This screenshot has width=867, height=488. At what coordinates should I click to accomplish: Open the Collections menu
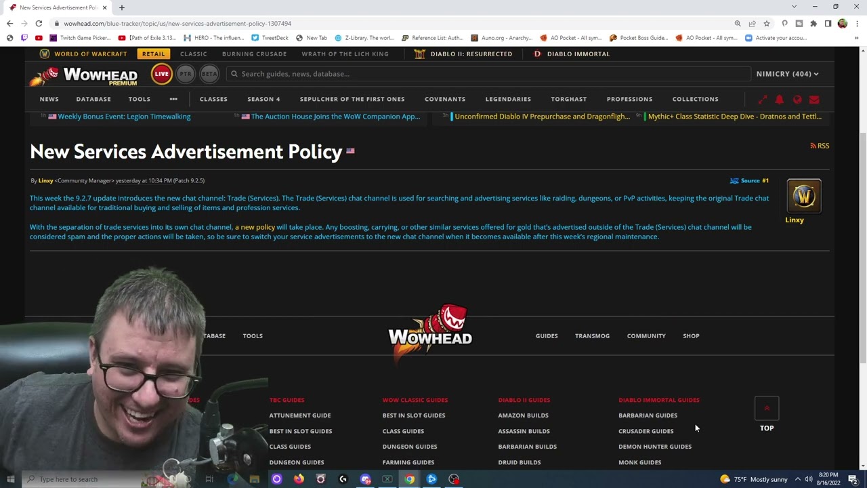(x=695, y=99)
